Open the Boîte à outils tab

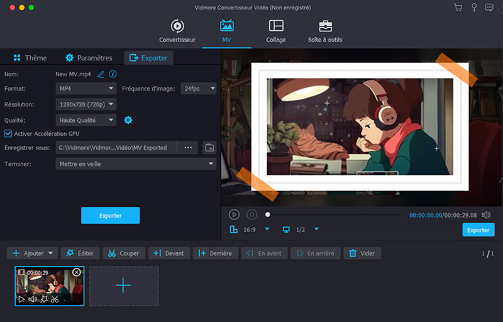coord(325,31)
